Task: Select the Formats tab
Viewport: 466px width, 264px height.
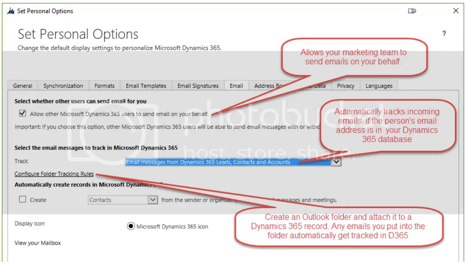Action: [104, 86]
